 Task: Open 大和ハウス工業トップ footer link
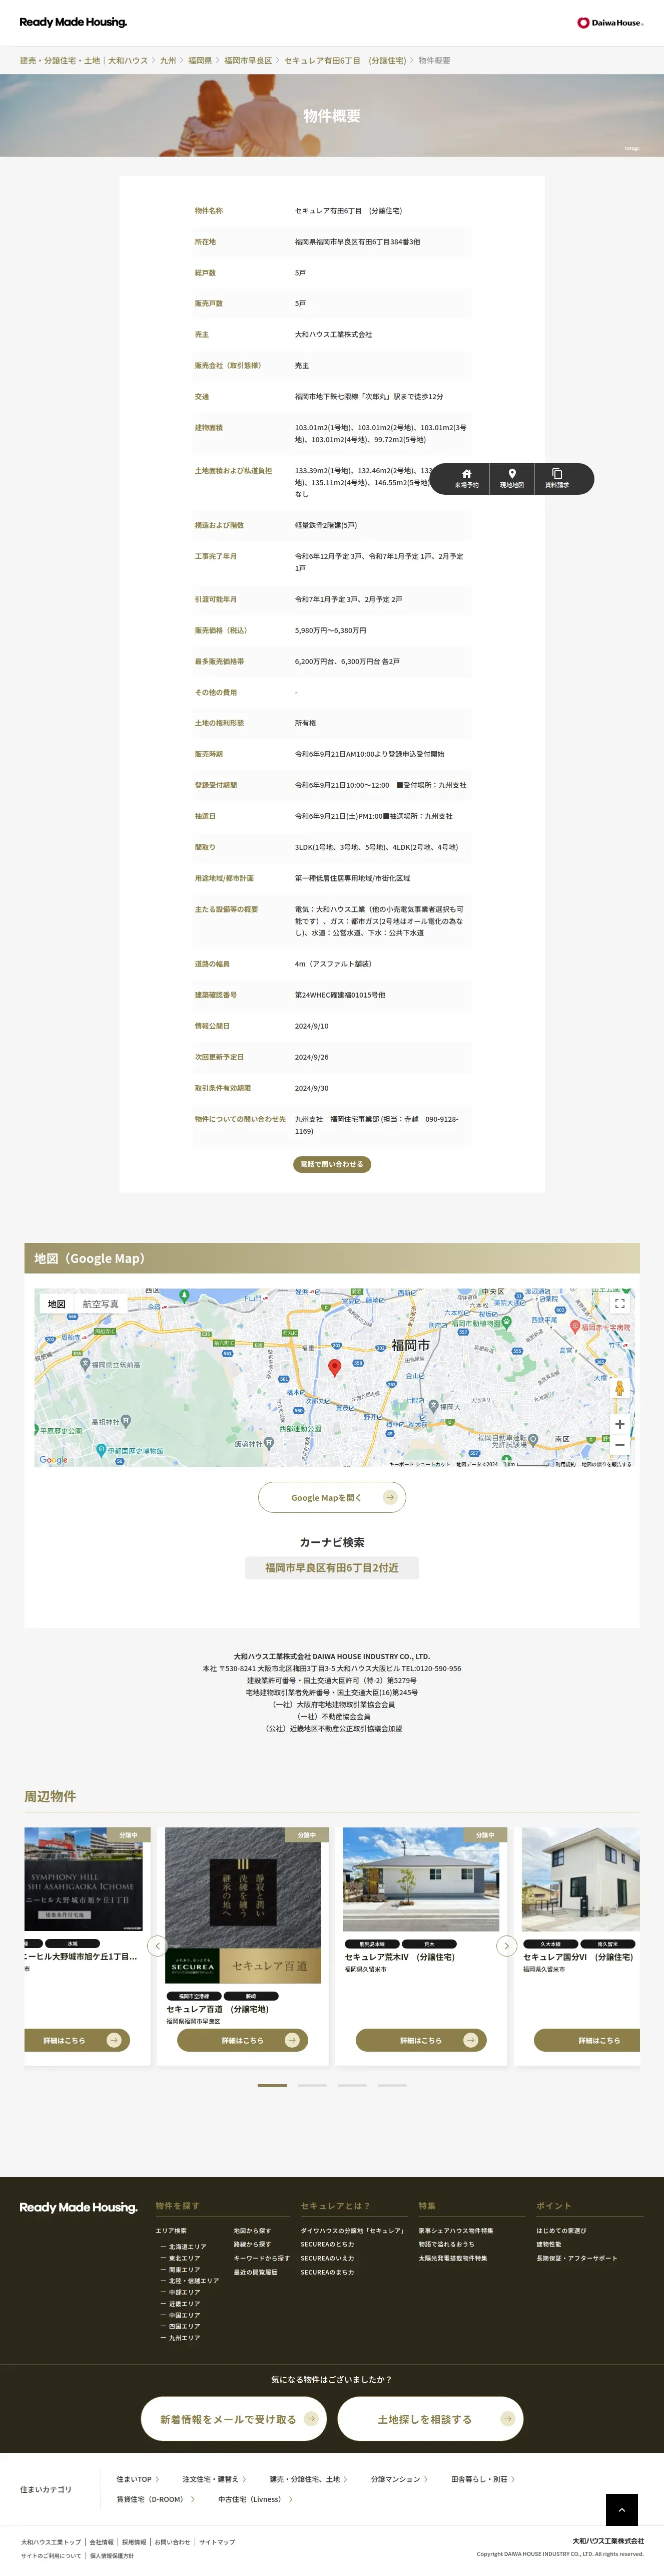51,2542
